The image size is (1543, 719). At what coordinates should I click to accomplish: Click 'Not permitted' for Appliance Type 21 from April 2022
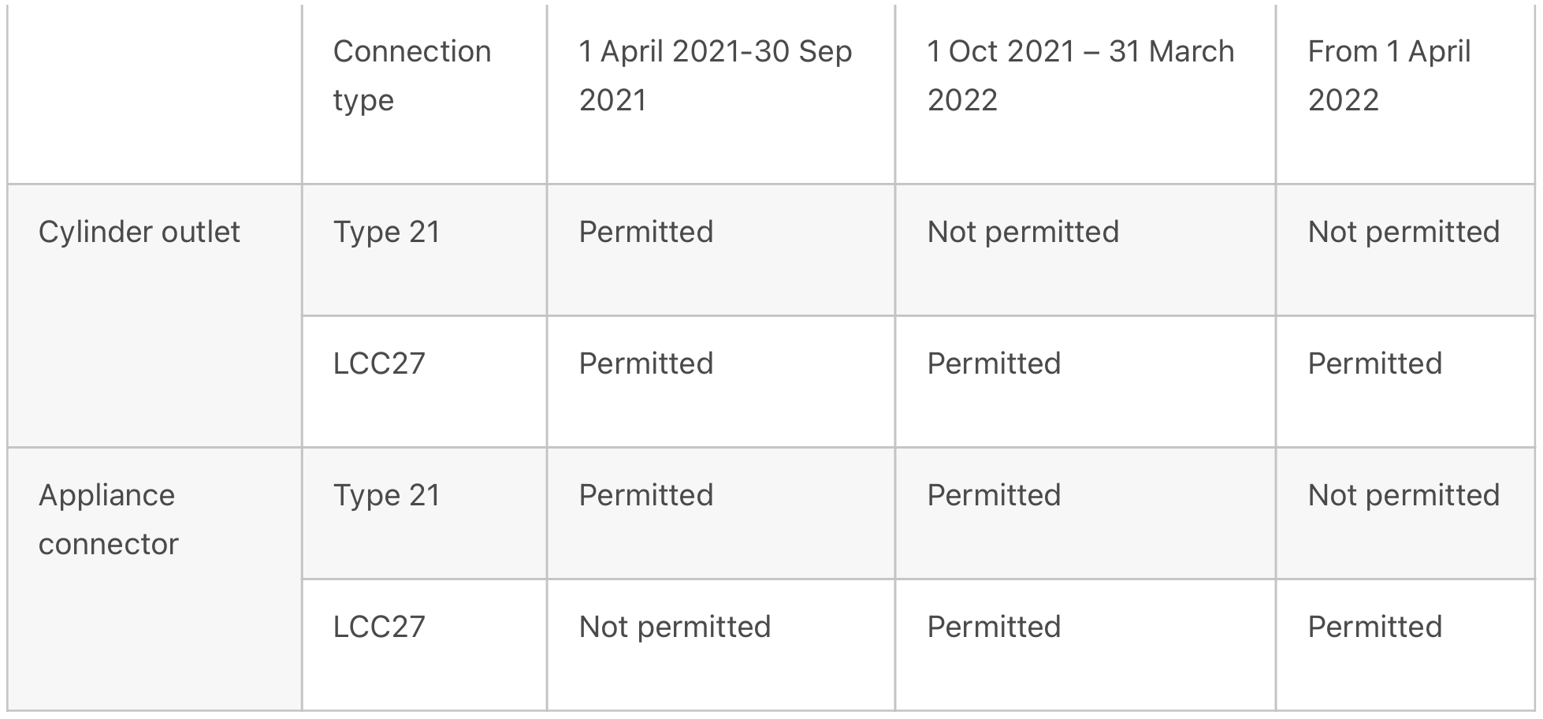[1404, 495]
